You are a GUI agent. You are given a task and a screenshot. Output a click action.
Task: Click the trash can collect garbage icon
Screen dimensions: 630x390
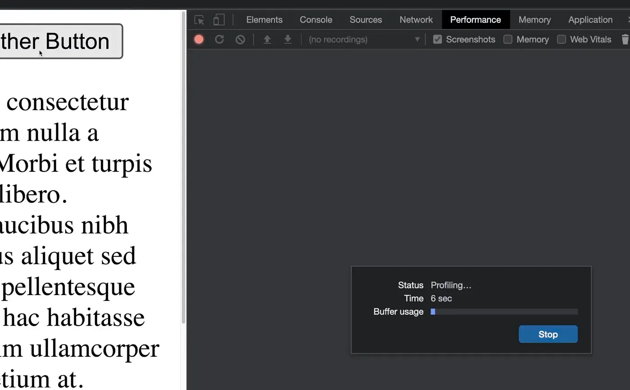click(x=625, y=40)
